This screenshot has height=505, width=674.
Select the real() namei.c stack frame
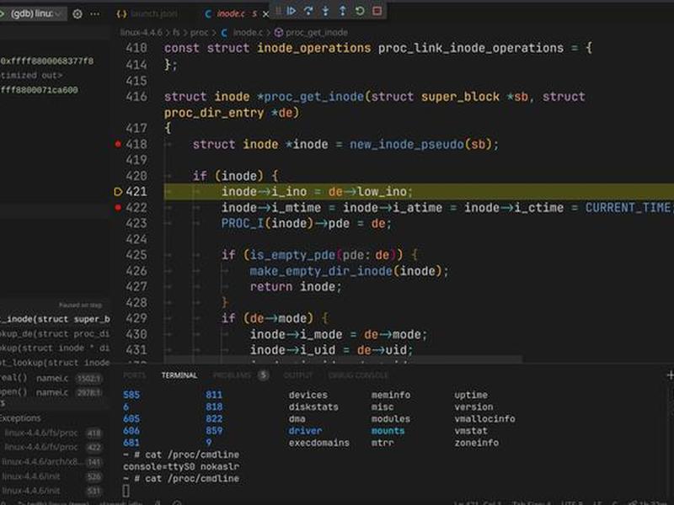[x=51, y=378]
